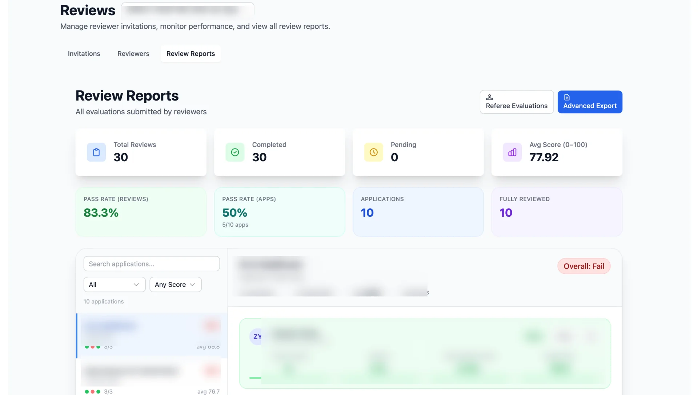Click the Review Reports section heading

[127, 96]
